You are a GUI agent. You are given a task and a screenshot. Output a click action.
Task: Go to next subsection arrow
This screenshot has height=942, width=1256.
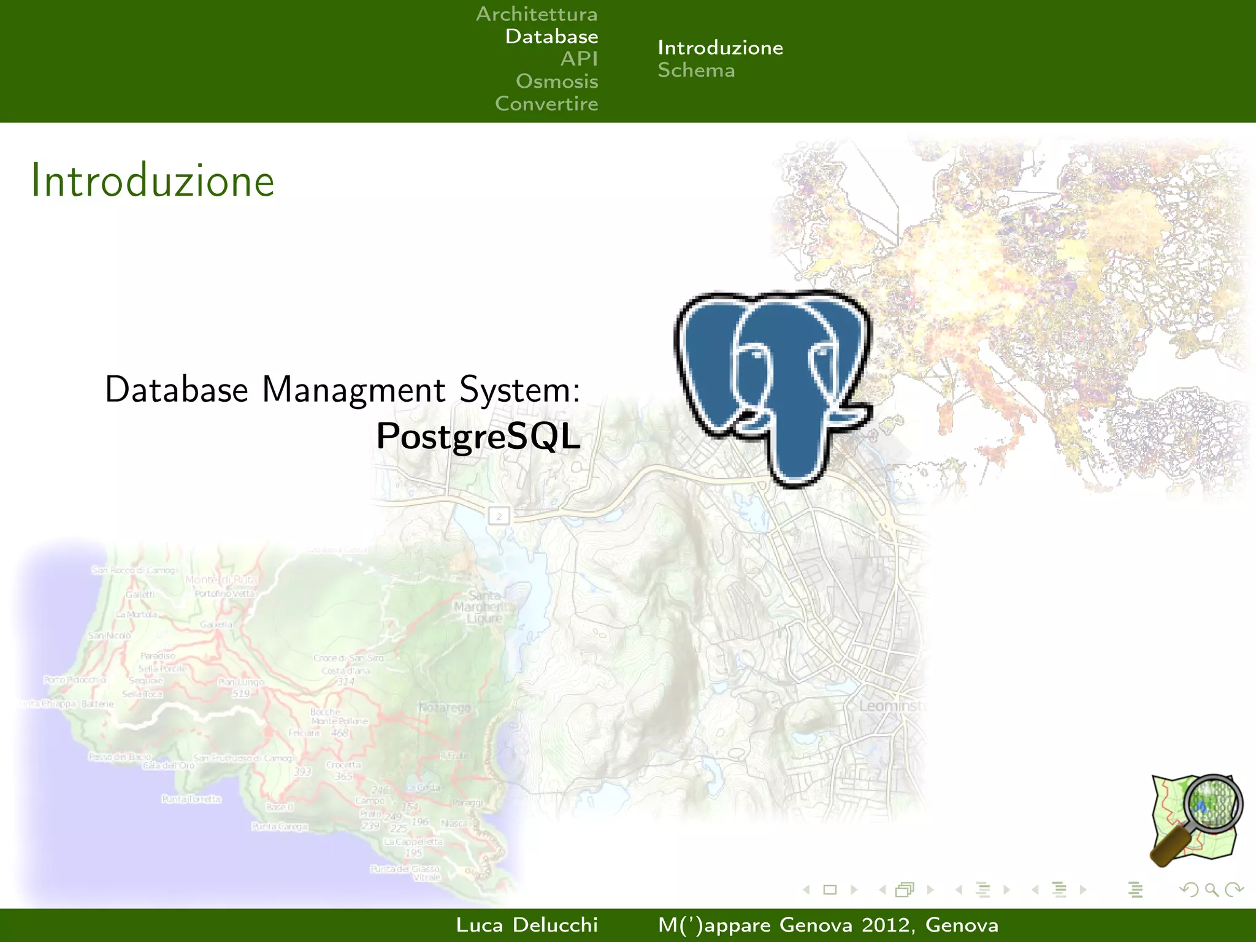point(1006,889)
